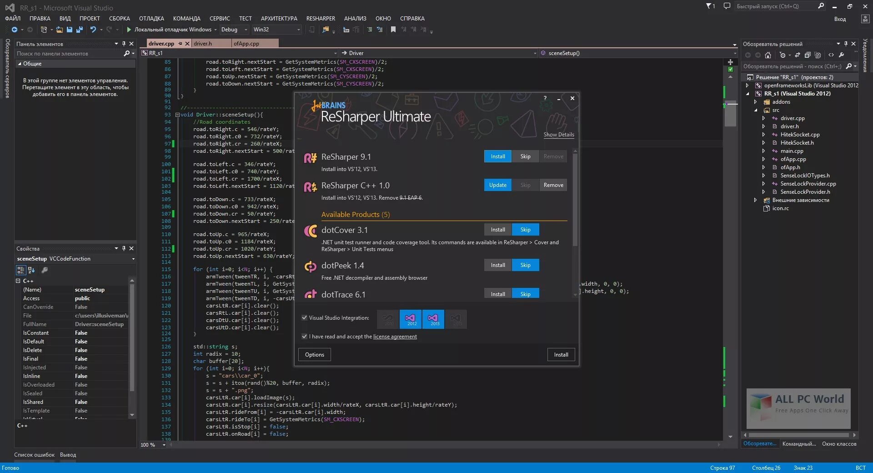The height and width of the screenshot is (473, 873).
Task: Click the View Code icon in Solution Explorer
Action: (831, 55)
